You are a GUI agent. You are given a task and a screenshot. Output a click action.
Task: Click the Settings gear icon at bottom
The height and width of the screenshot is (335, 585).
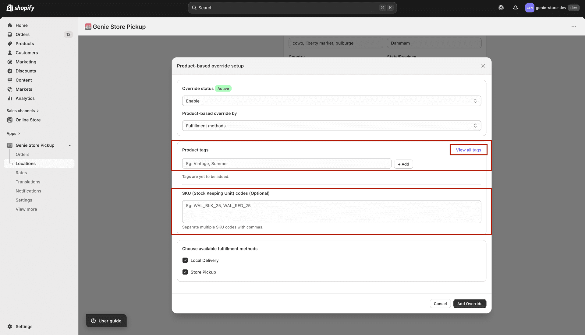click(10, 326)
